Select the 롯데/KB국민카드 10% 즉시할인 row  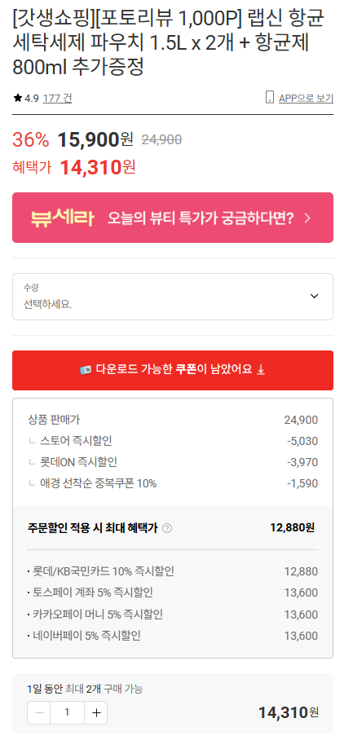(x=173, y=571)
